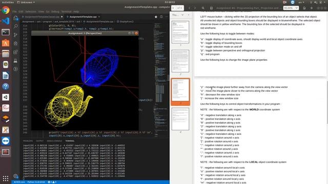This screenshot has height=184, width=328.
Task: Click screen recording indicator in top bar
Action: 285,2
